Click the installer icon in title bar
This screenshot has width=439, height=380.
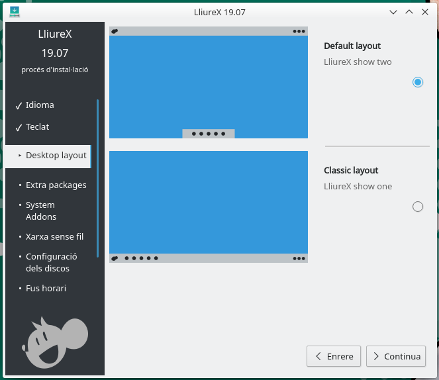[x=15, y=12]
